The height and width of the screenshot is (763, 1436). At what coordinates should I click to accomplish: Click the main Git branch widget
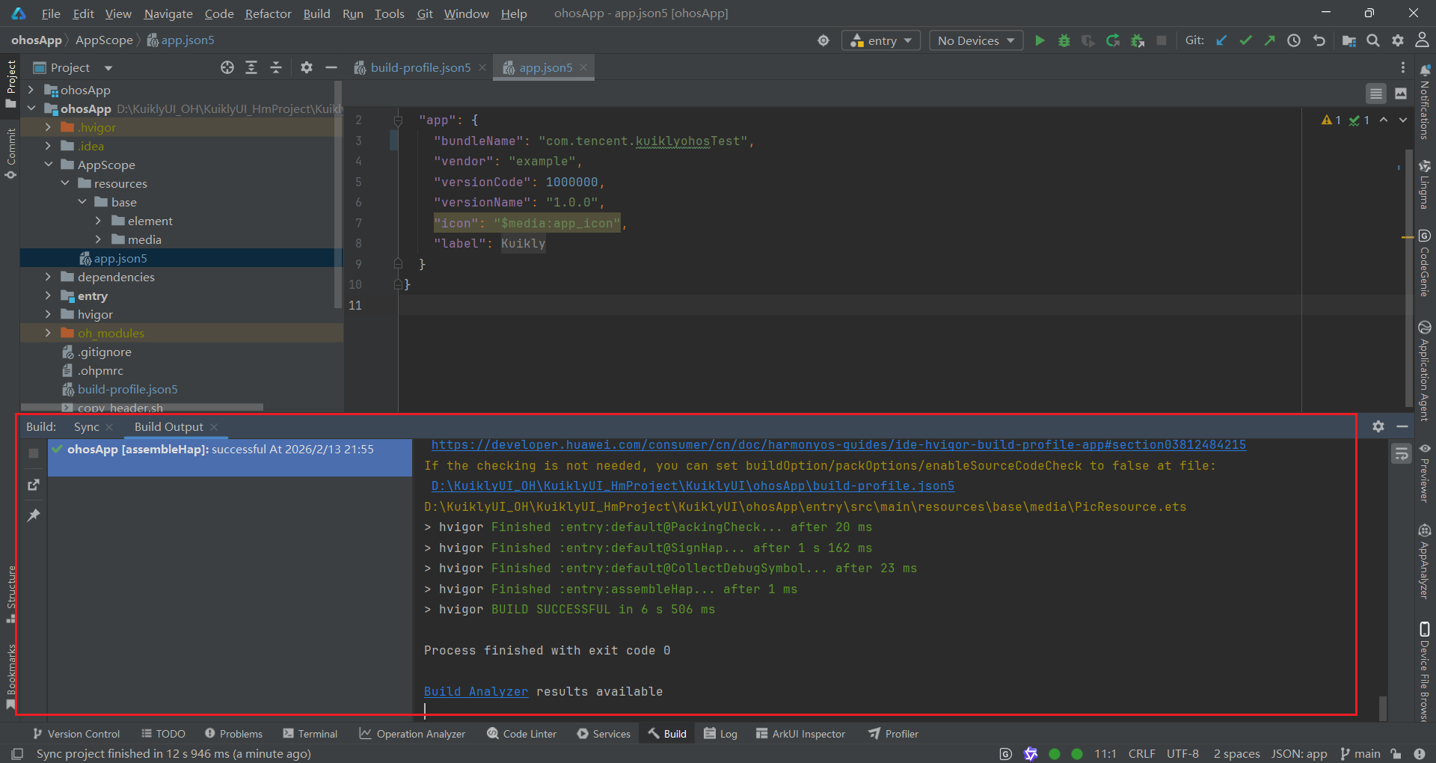coord(1360,753)
